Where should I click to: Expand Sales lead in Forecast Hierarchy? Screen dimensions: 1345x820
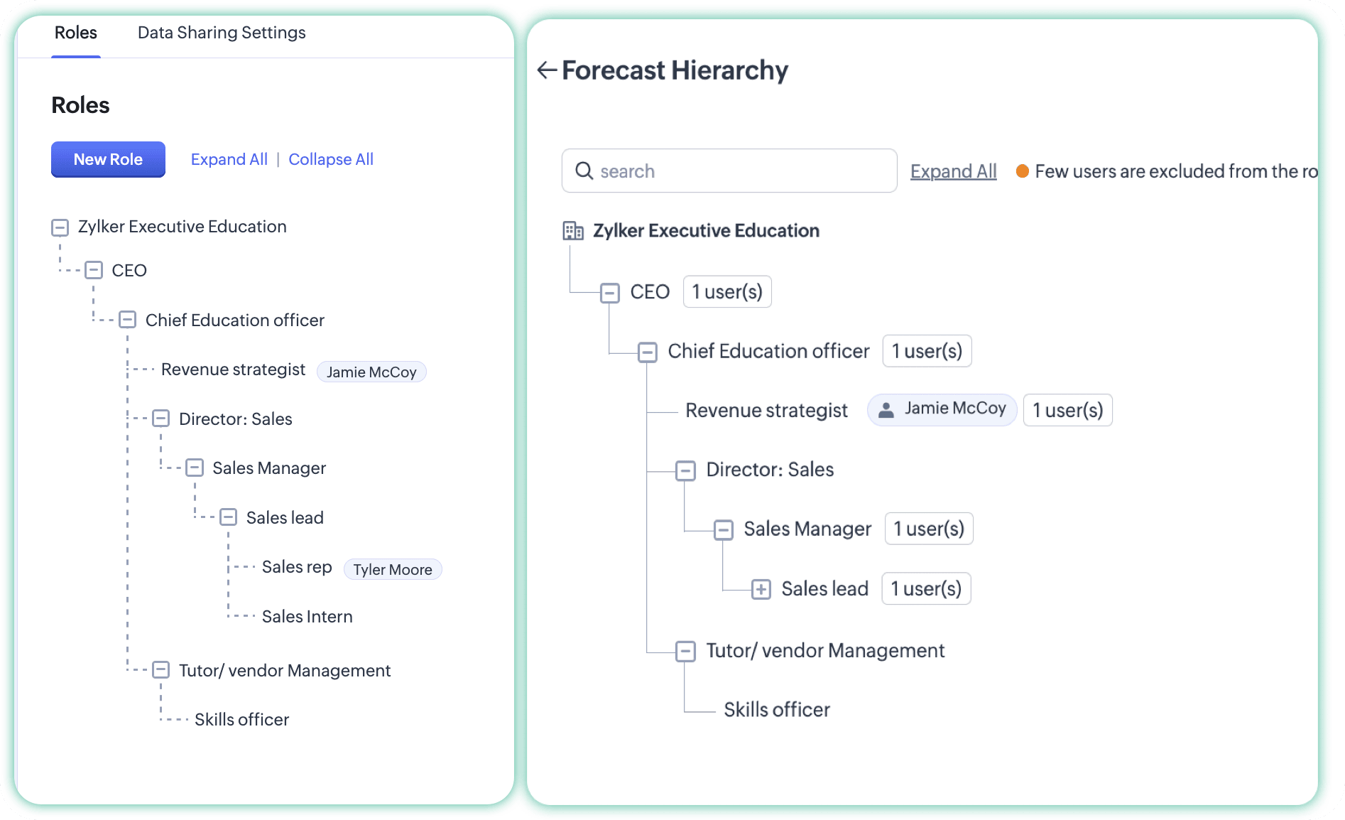(x=761, y=589)
